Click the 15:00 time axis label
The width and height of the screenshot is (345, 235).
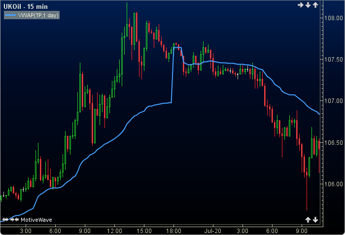tap(144, 231)
